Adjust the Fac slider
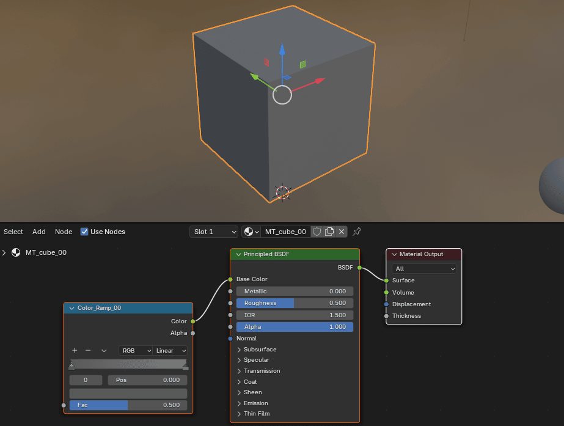The height and width of the screenshot is (426, 564). (128, 405)
